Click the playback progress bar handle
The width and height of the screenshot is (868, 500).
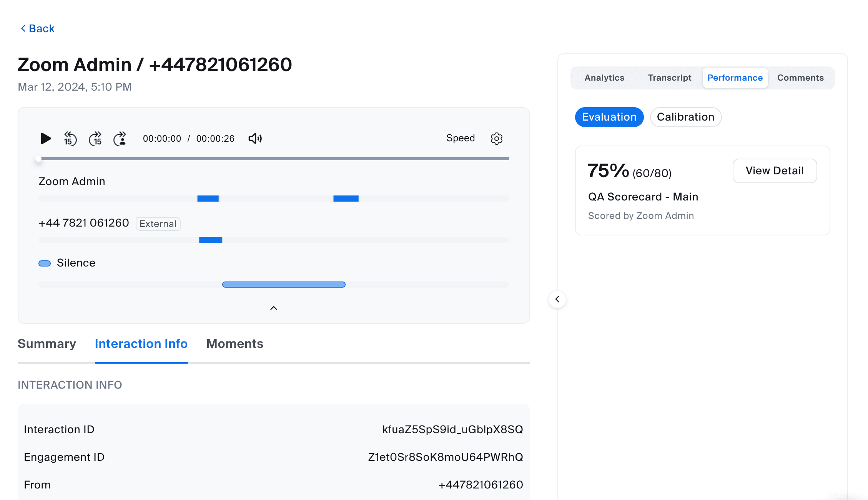point(38,159)
